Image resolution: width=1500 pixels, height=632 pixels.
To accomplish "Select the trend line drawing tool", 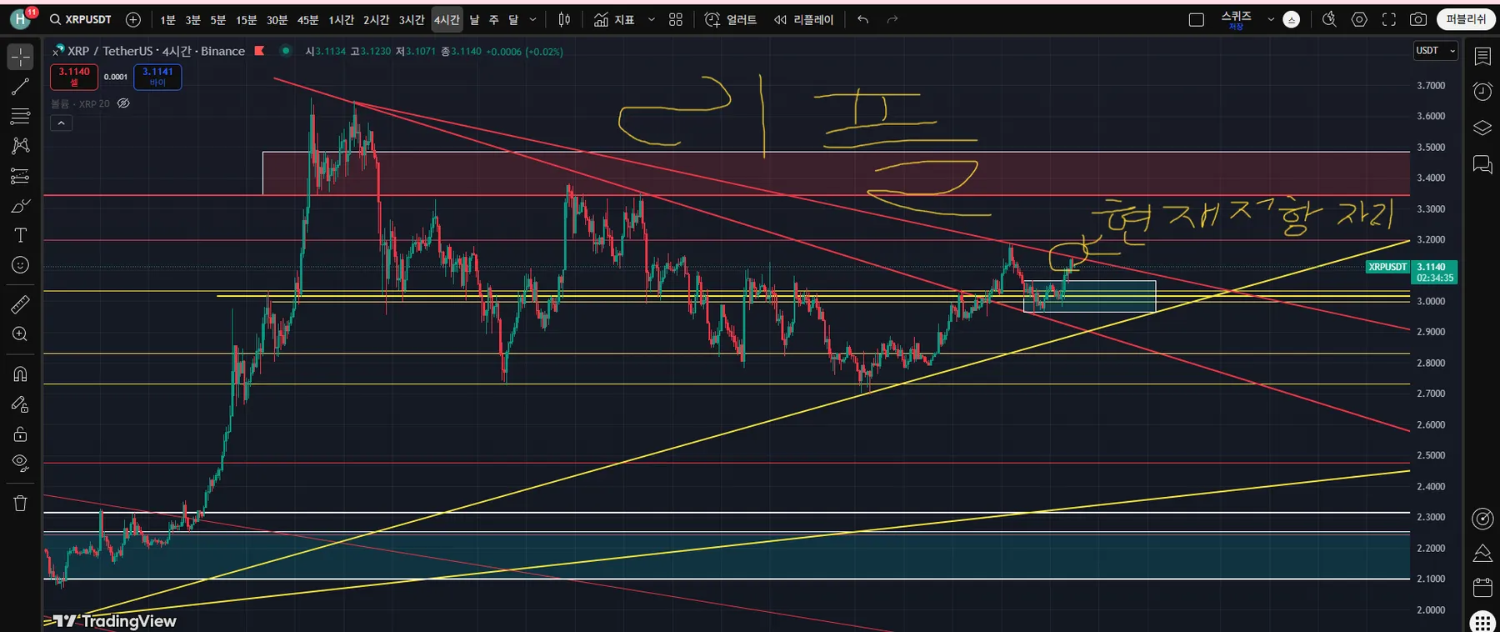I will point(20,87).
